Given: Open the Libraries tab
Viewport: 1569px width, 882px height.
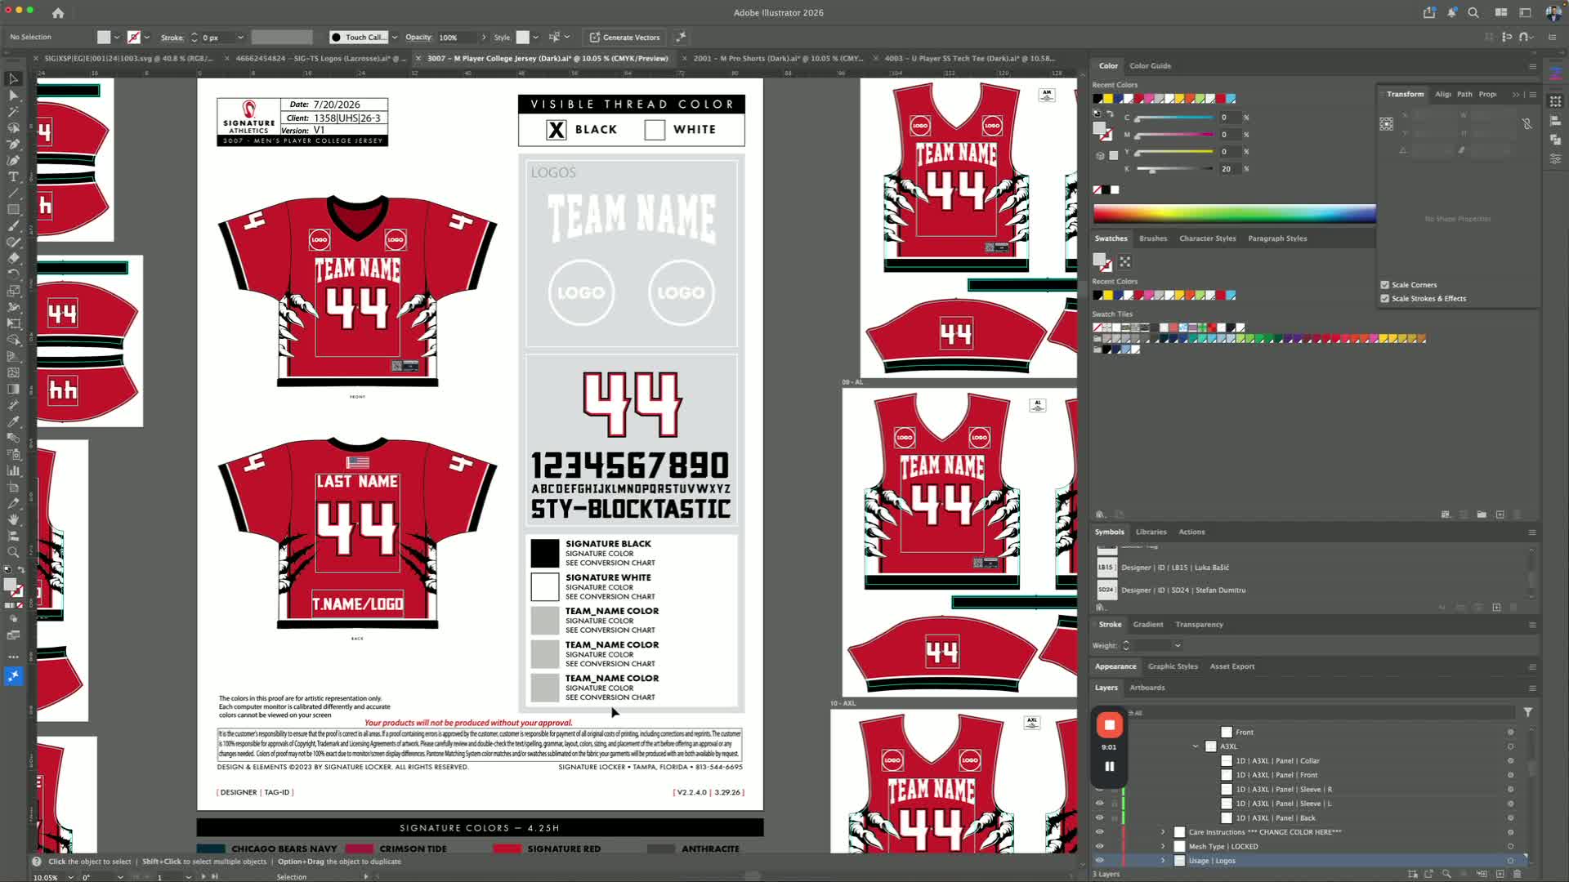Looking at the screenshot, I should pyautogui.click(x=1151, y=532).
